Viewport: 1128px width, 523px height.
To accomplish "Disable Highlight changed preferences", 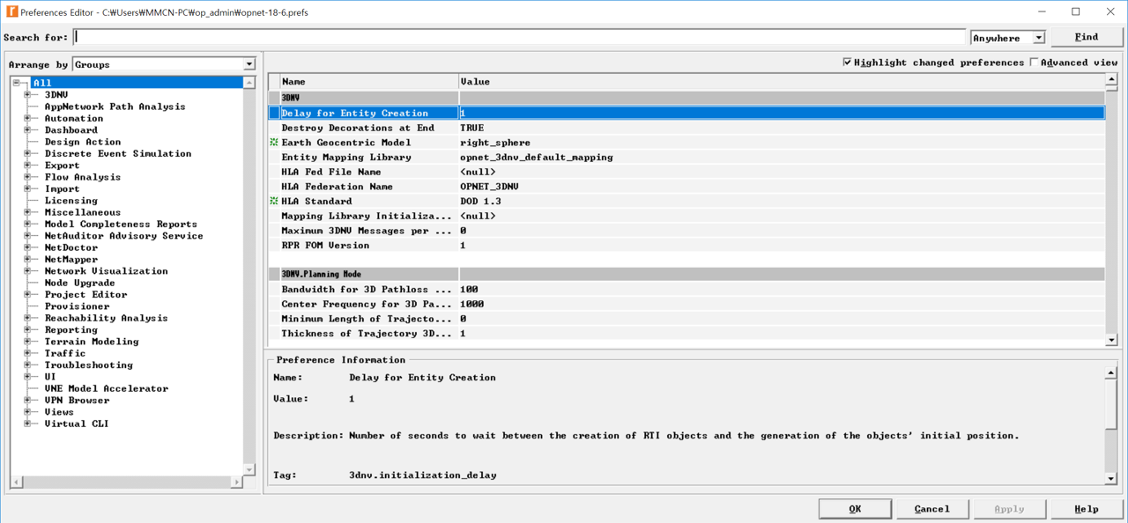I will point(847,62).
